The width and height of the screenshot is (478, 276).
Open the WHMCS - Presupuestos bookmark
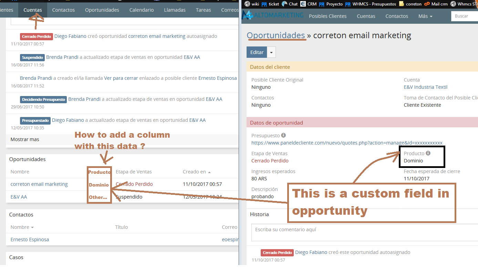point(371,4)
